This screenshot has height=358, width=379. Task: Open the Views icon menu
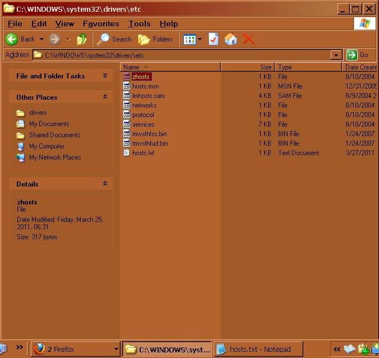click(189, 39)
